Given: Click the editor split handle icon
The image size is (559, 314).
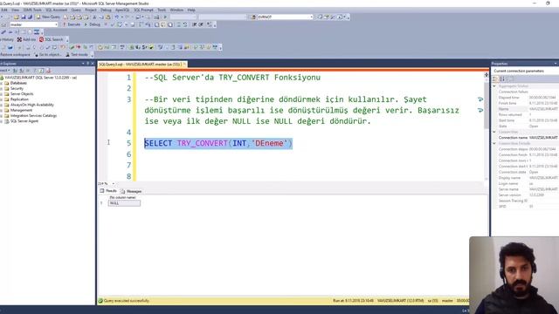Looking at the screenshot, I should point(487,75).
